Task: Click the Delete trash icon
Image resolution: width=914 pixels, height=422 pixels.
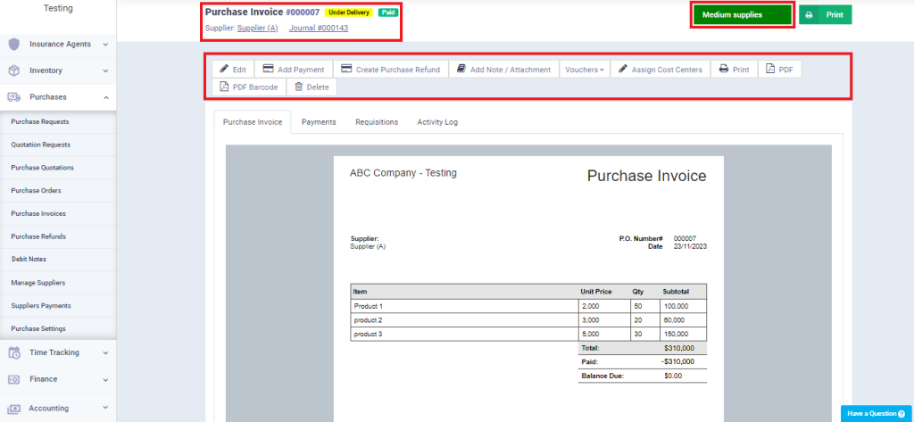Action: tap(299, 87)
